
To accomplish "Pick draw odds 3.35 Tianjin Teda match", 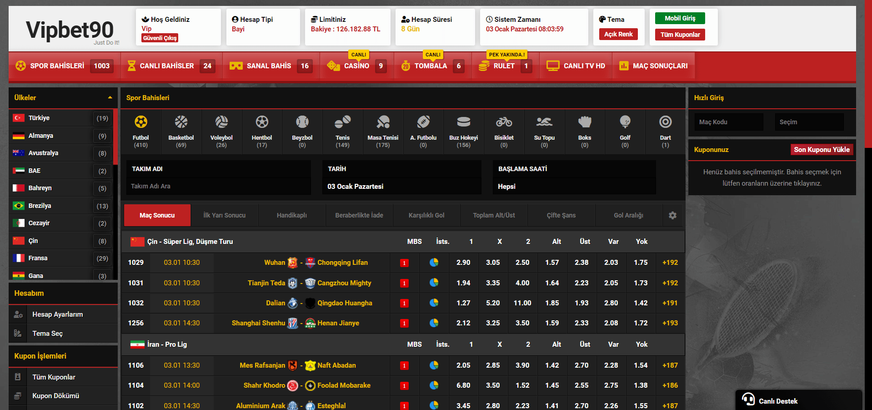I will coord(493,283).
